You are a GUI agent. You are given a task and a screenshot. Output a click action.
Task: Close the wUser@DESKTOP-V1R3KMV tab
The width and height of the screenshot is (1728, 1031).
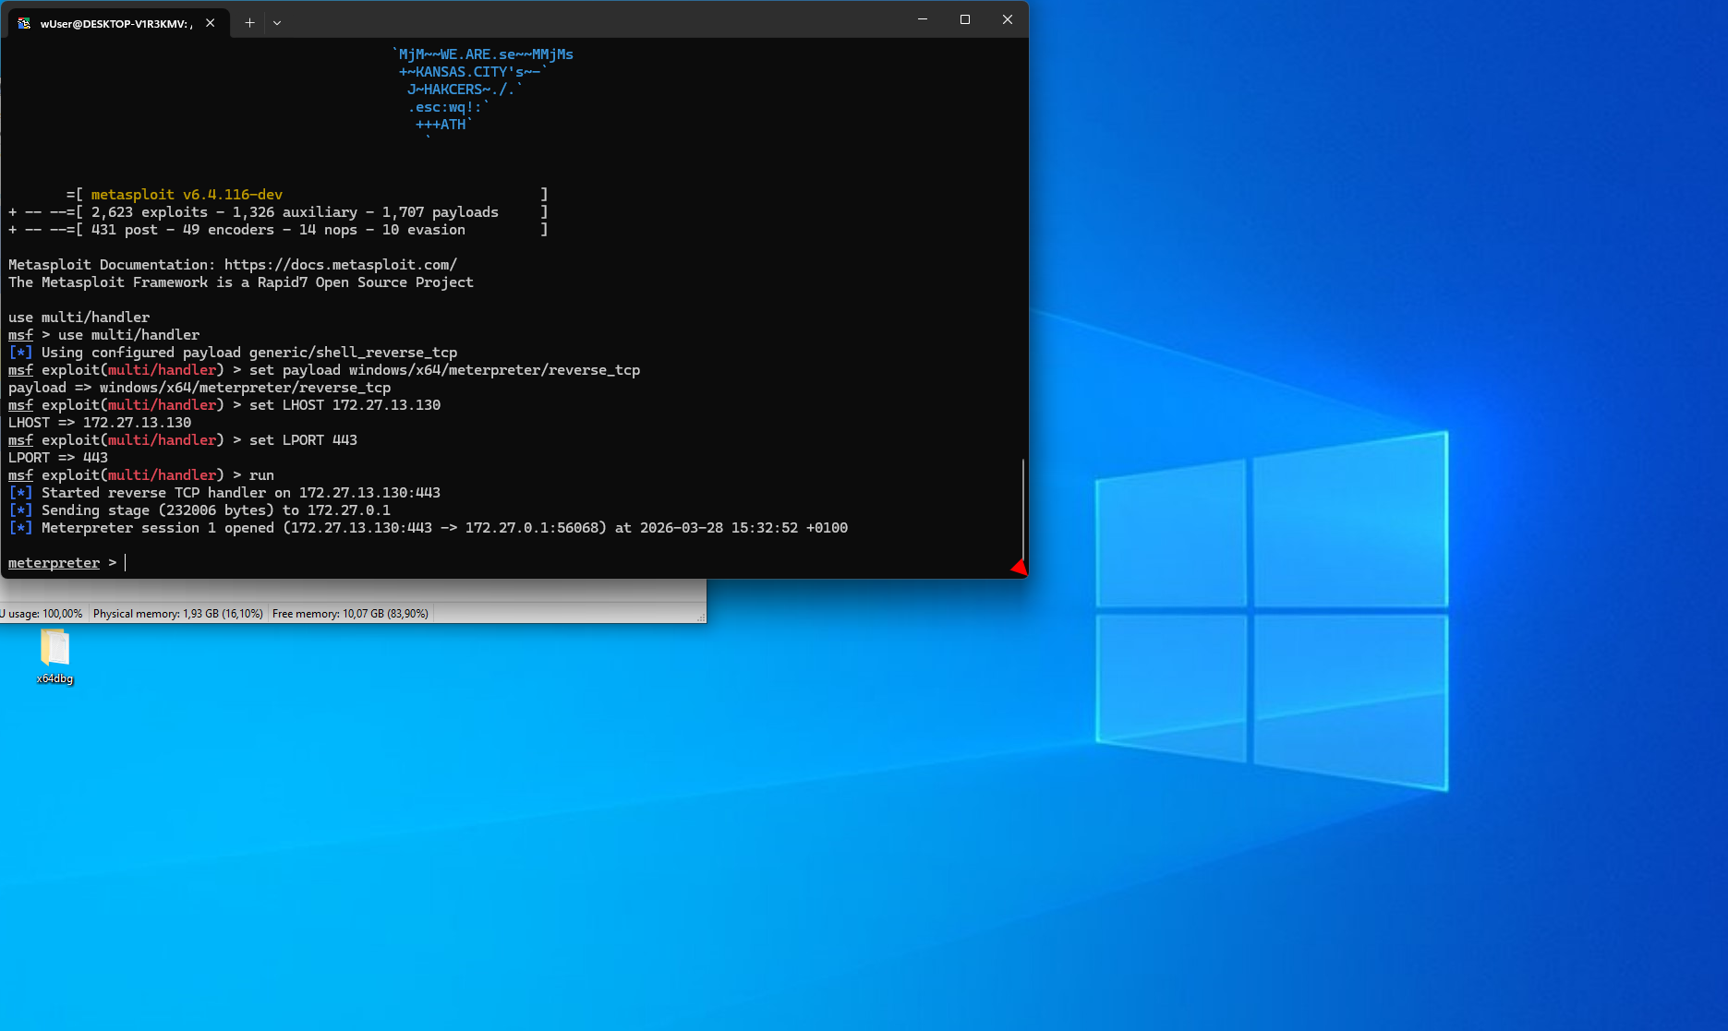[210, 23]
